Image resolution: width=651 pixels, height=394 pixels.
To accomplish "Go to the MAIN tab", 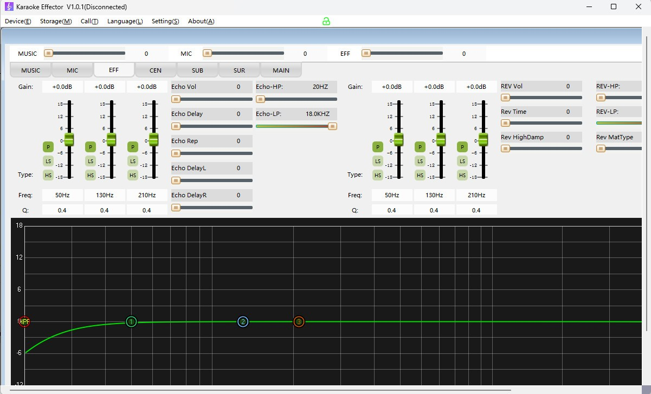I will point(281,70).
